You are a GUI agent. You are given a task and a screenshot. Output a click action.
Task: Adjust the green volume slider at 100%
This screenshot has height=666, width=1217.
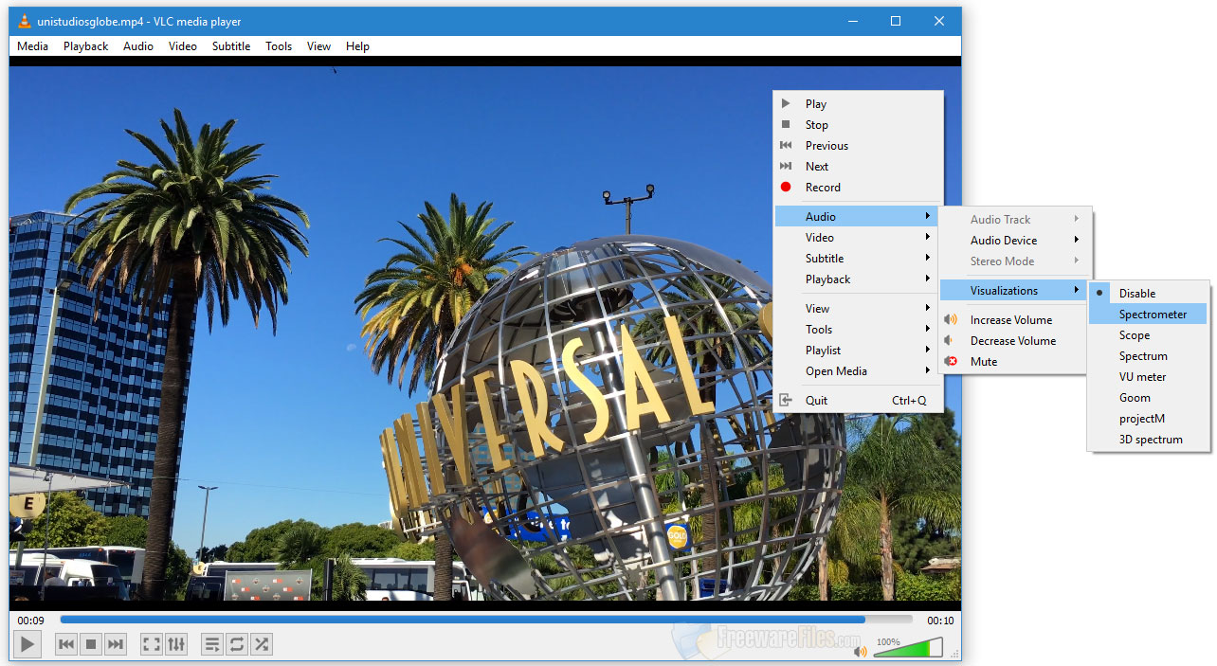(908, 649)
